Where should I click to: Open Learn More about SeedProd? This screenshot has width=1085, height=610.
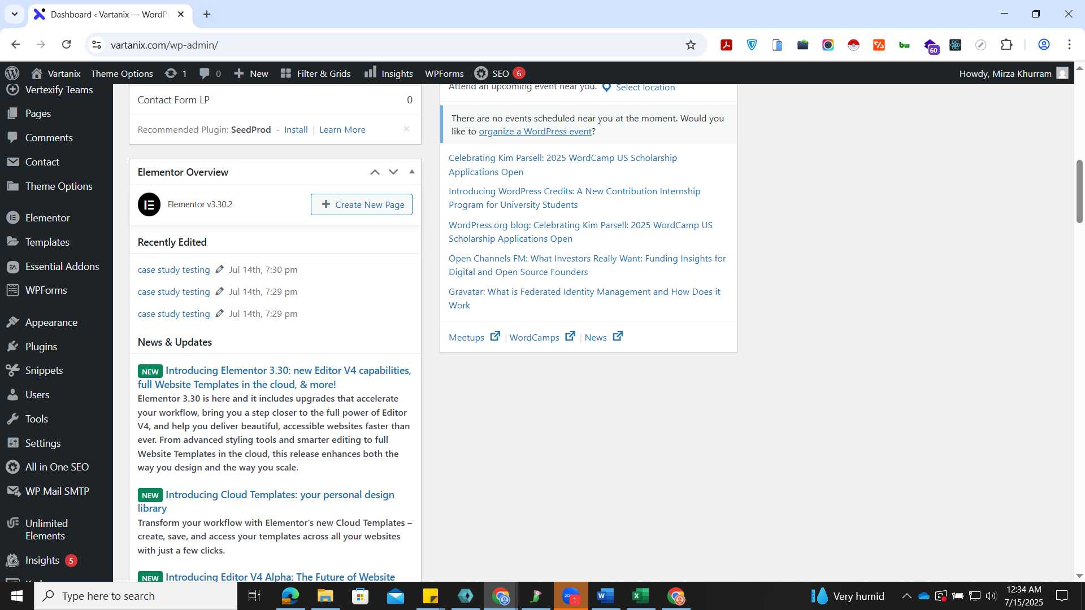point(342,130)
